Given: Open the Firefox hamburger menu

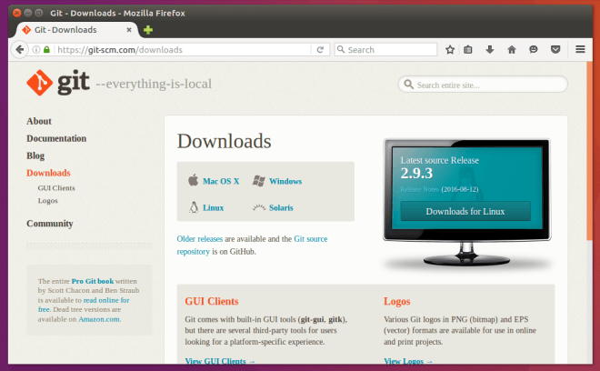Looking at the screenshot, I should (x=580, y=50).
